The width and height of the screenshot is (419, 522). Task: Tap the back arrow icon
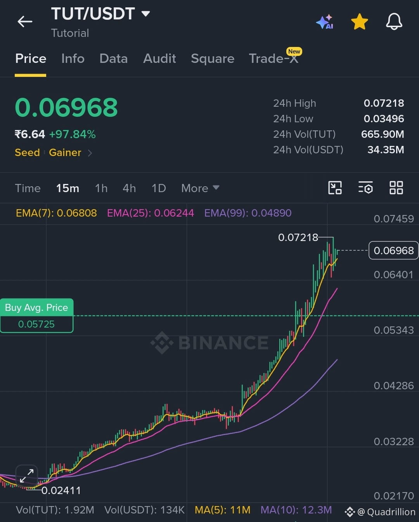(25, 22)
